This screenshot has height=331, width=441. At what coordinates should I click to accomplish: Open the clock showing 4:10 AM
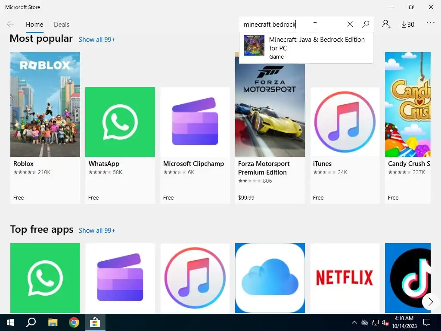point(404,322)
